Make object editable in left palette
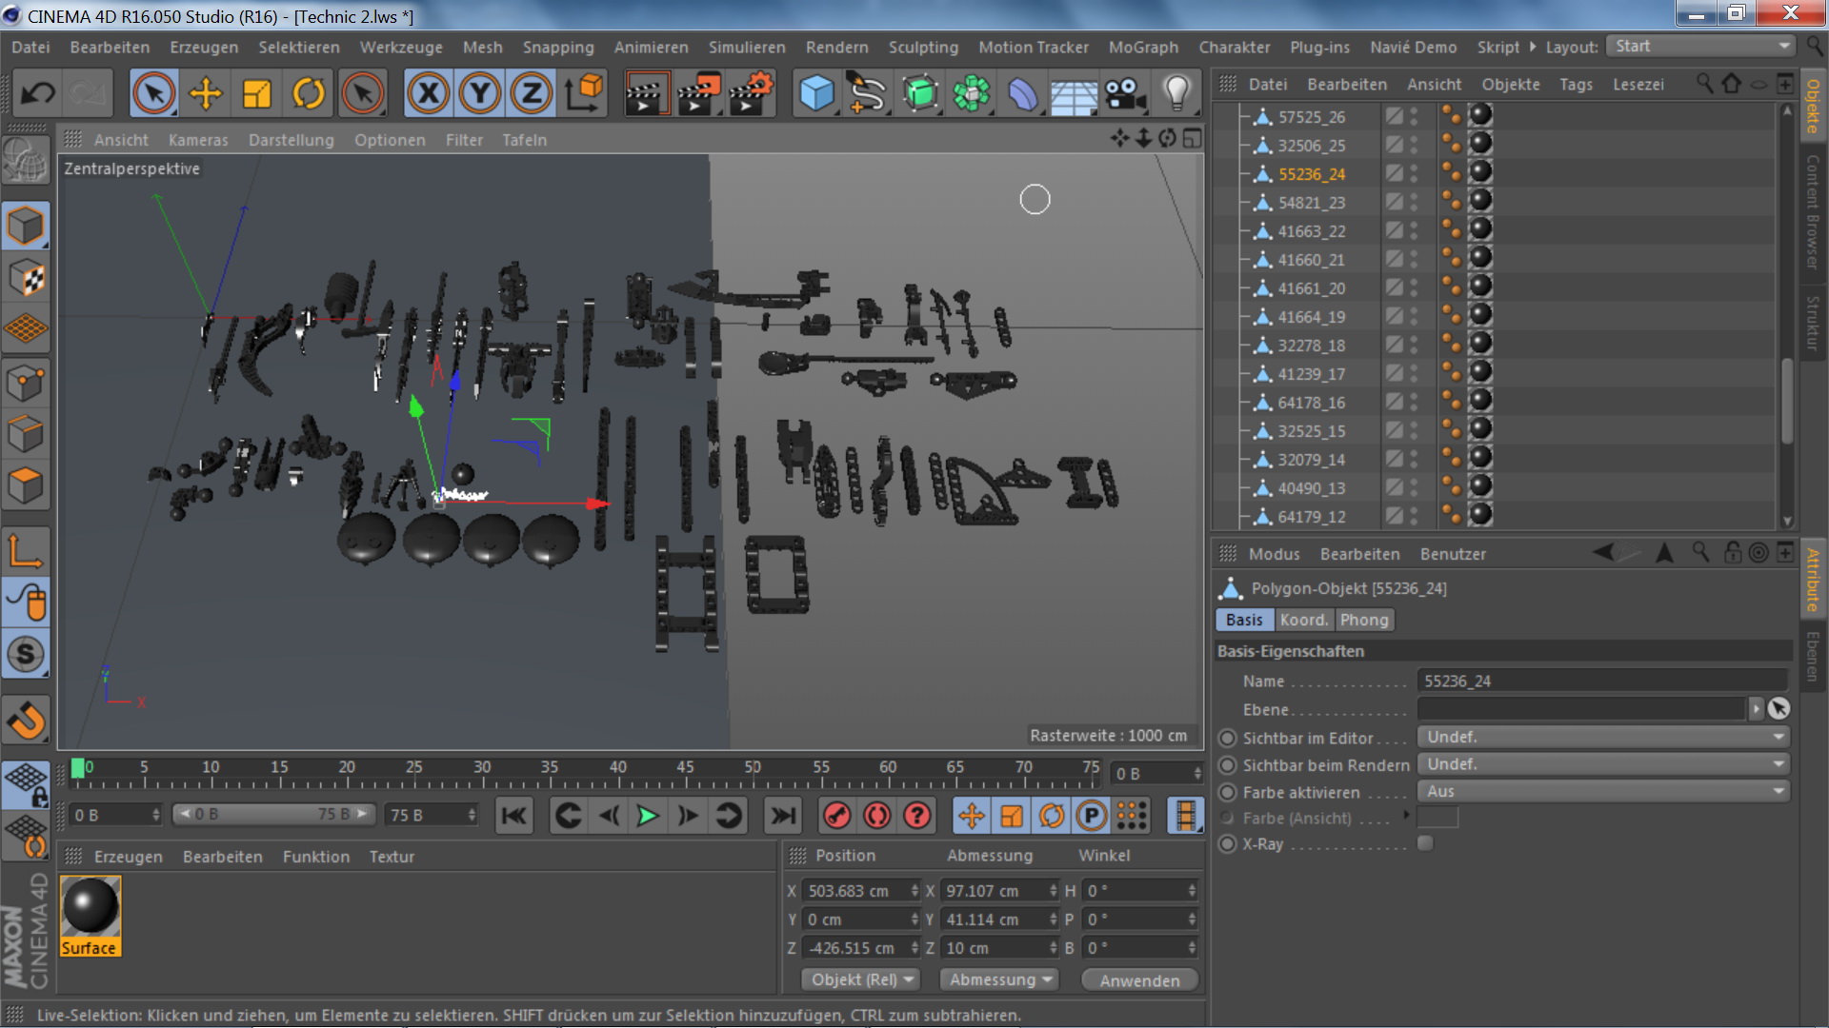This screenshot has width=1829, height=1028. [x=26, y=161]
